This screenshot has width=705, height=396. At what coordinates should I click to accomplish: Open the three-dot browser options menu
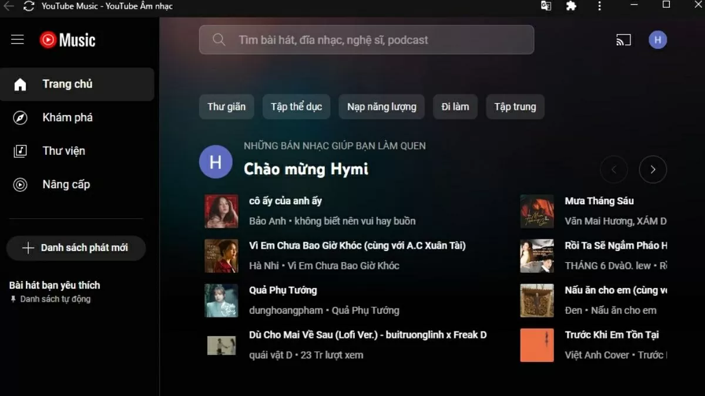(599, 6)
